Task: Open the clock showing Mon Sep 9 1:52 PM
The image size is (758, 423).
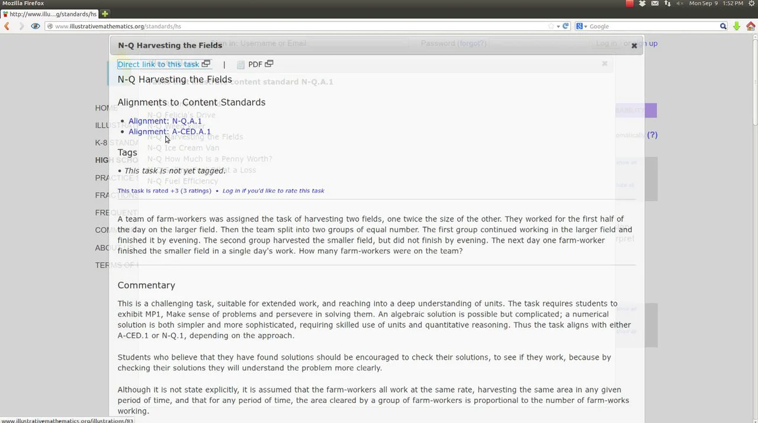Action: [716, 4]
